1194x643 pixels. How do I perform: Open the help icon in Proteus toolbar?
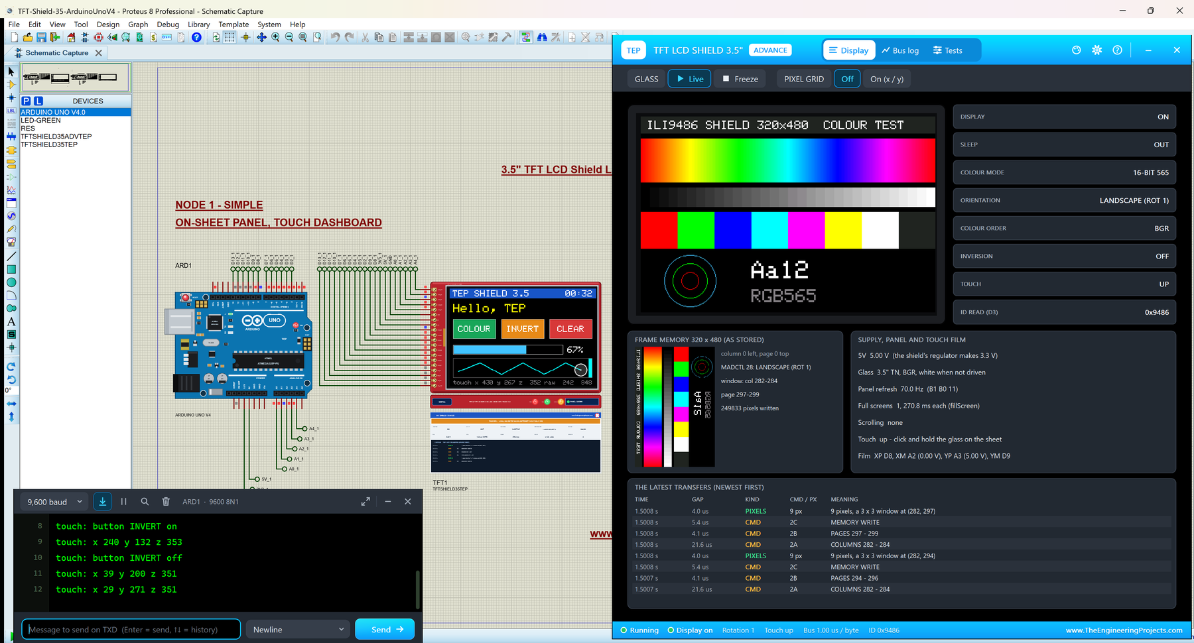point(196,38)
